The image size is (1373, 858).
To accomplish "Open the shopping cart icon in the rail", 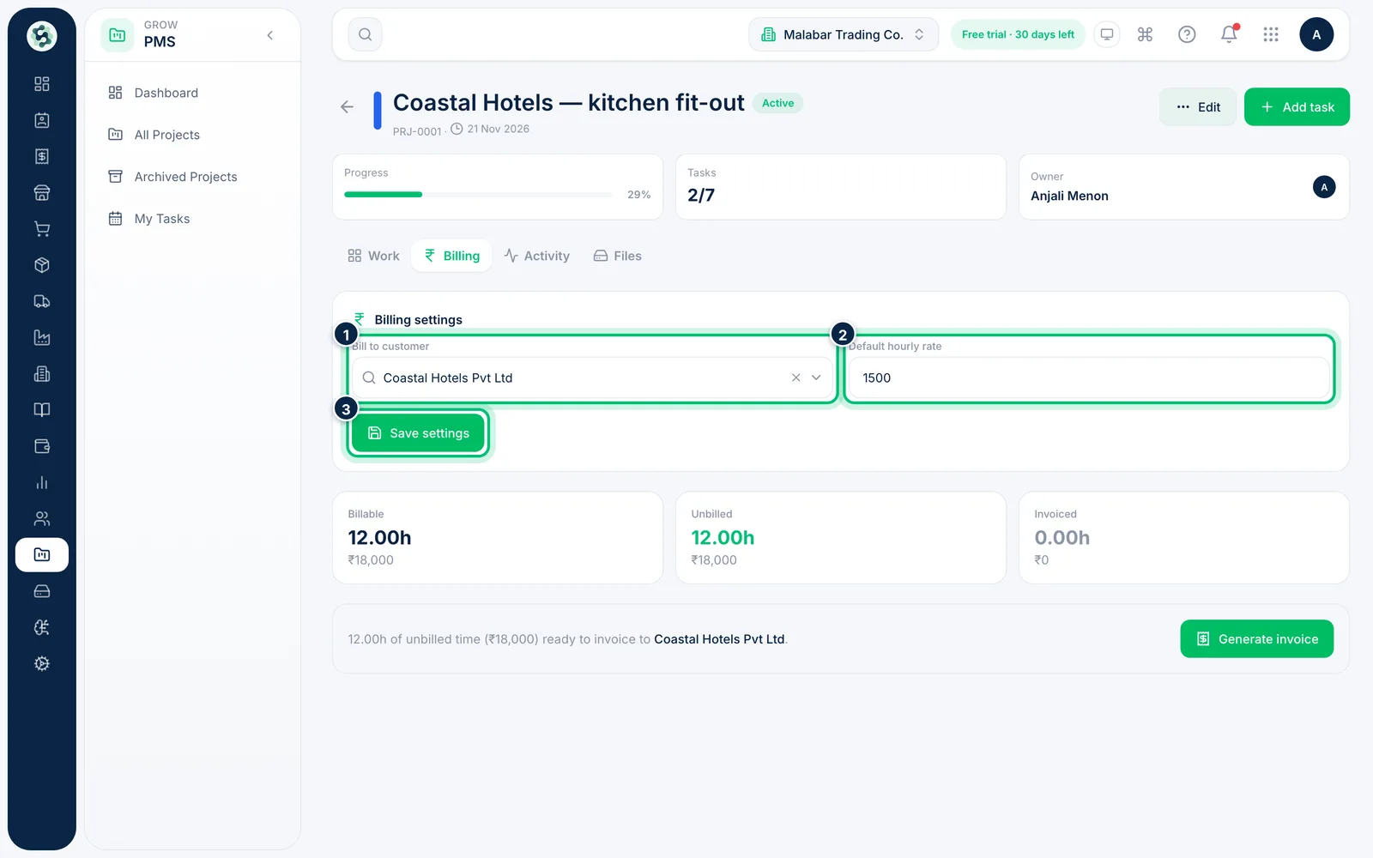I will (x=41, y=229).
